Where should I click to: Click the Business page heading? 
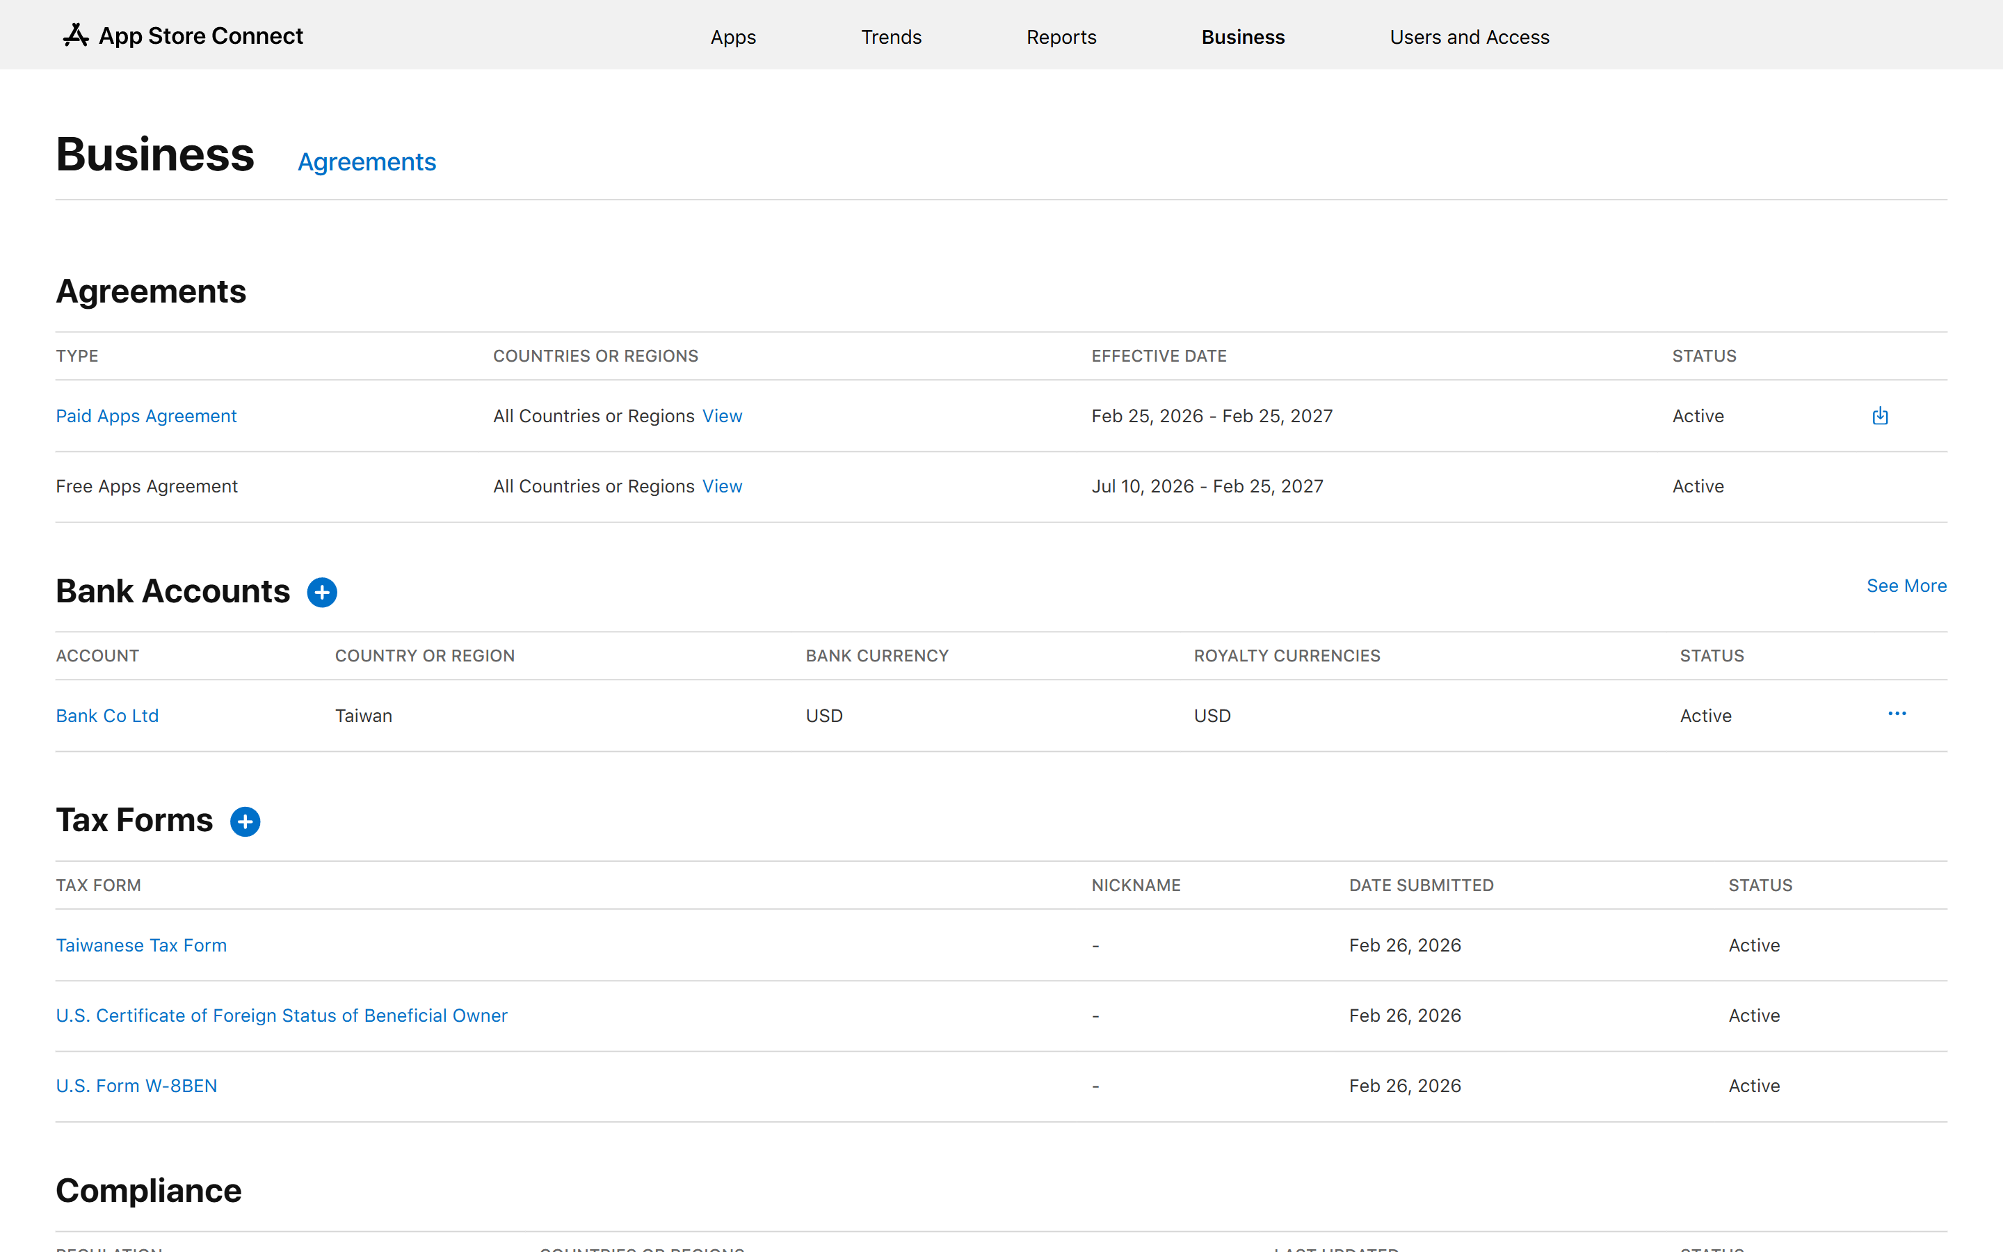coord(156,155)
